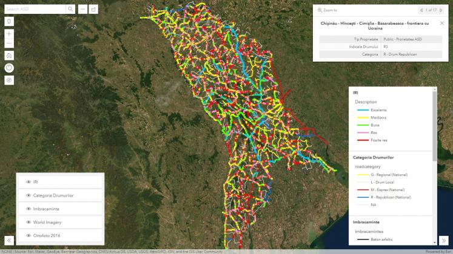Select the IRI layer row label

[36, 182]
